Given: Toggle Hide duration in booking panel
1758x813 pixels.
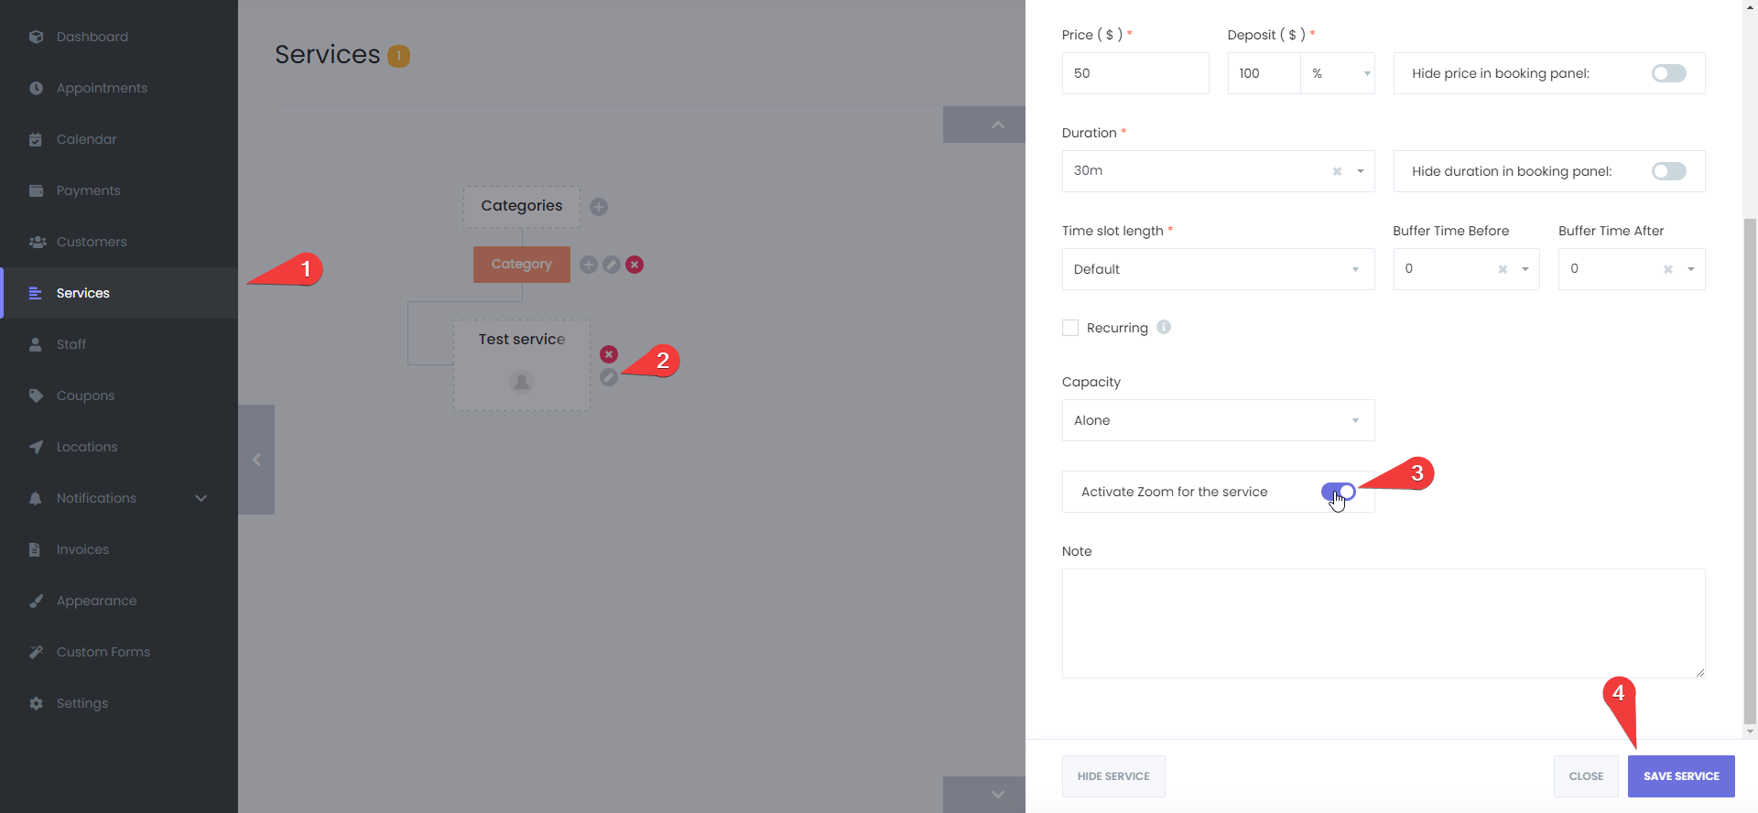Looking at the screenshot, I should (1668, 171).
